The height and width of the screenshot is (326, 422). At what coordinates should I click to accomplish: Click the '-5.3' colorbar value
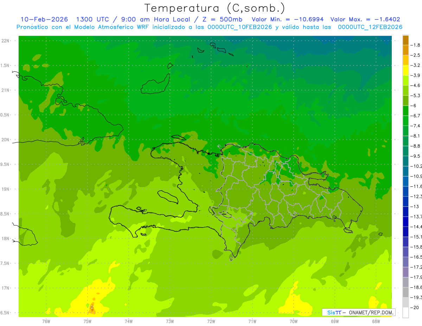(x=416, y=96)
